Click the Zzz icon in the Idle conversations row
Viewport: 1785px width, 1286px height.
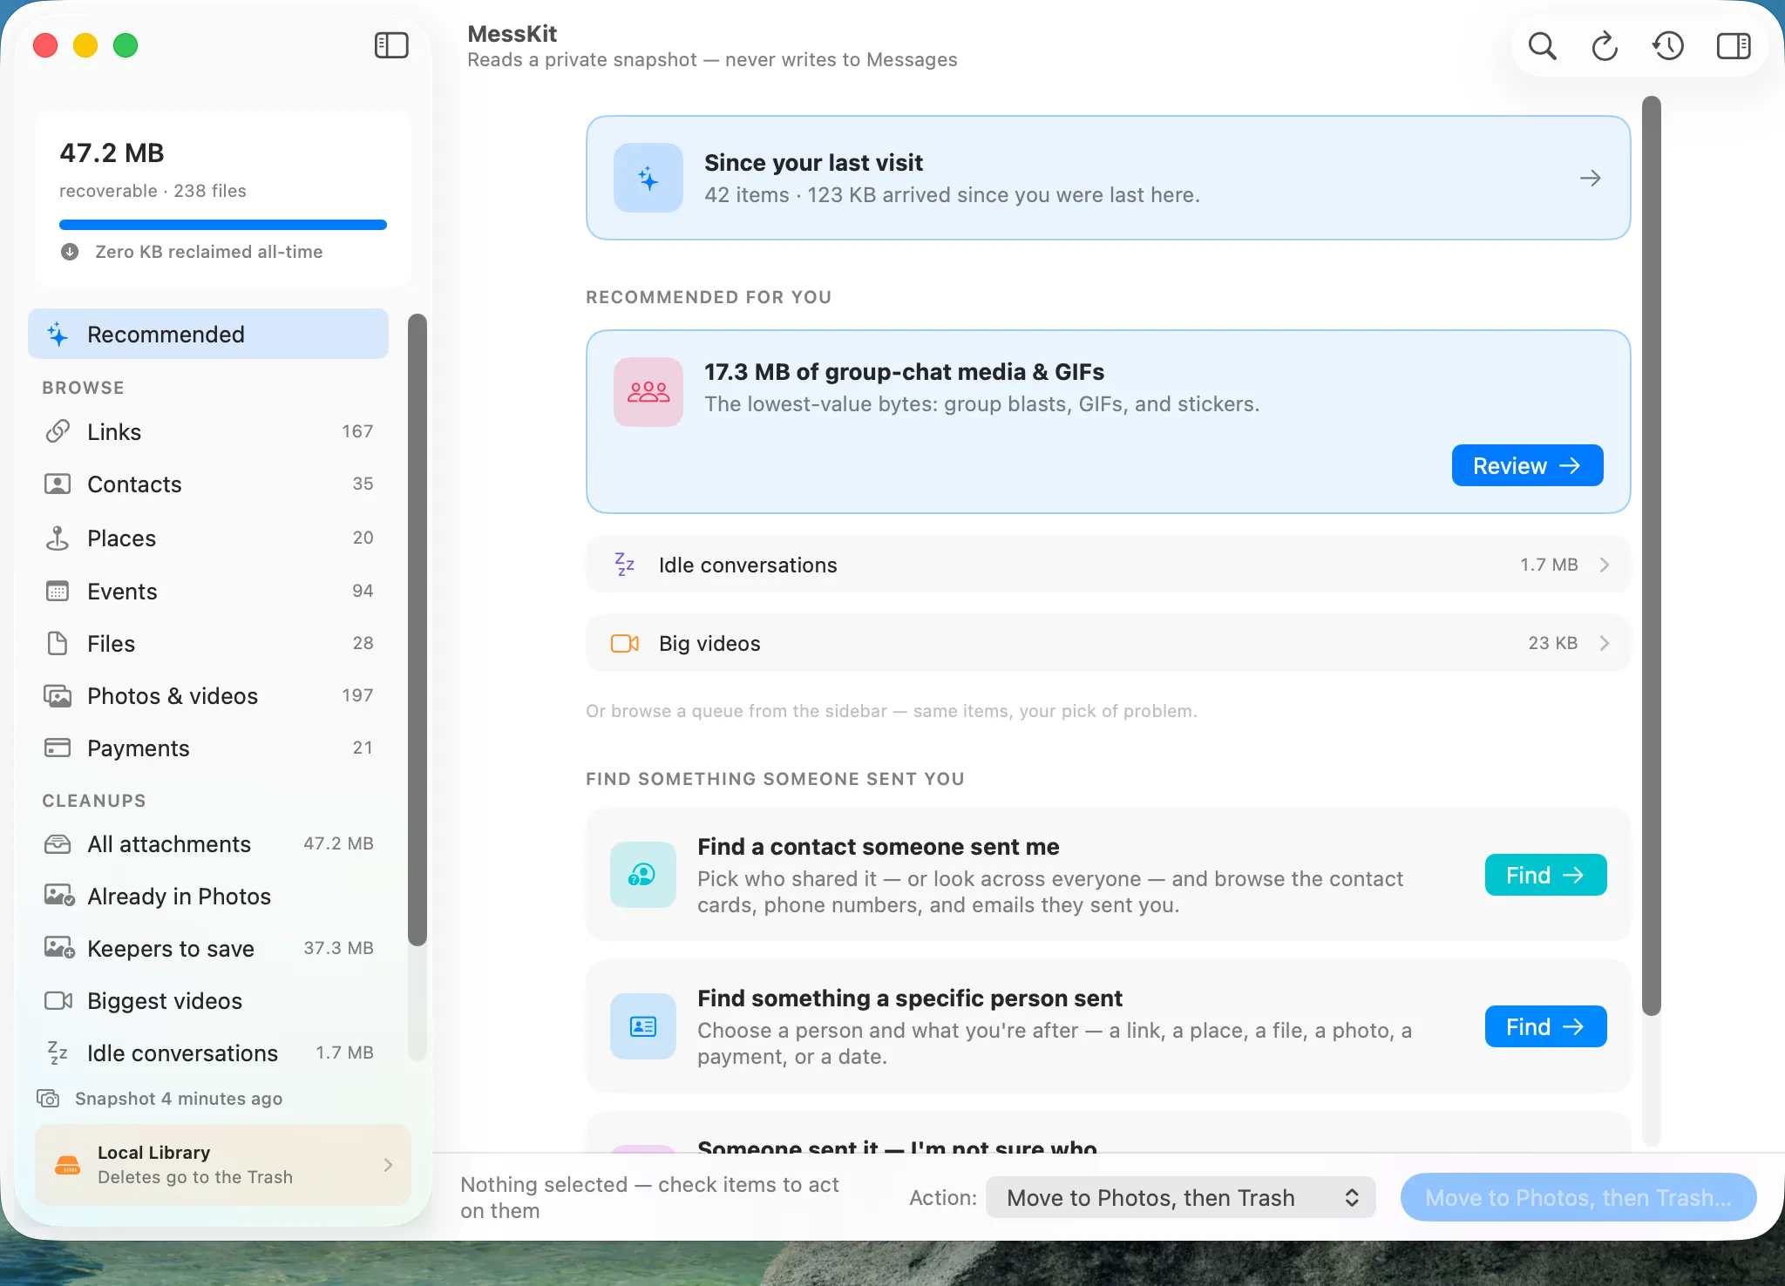coord(625,565)
